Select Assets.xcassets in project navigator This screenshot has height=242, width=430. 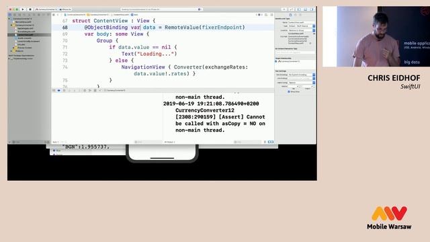(x=25, y=38)
